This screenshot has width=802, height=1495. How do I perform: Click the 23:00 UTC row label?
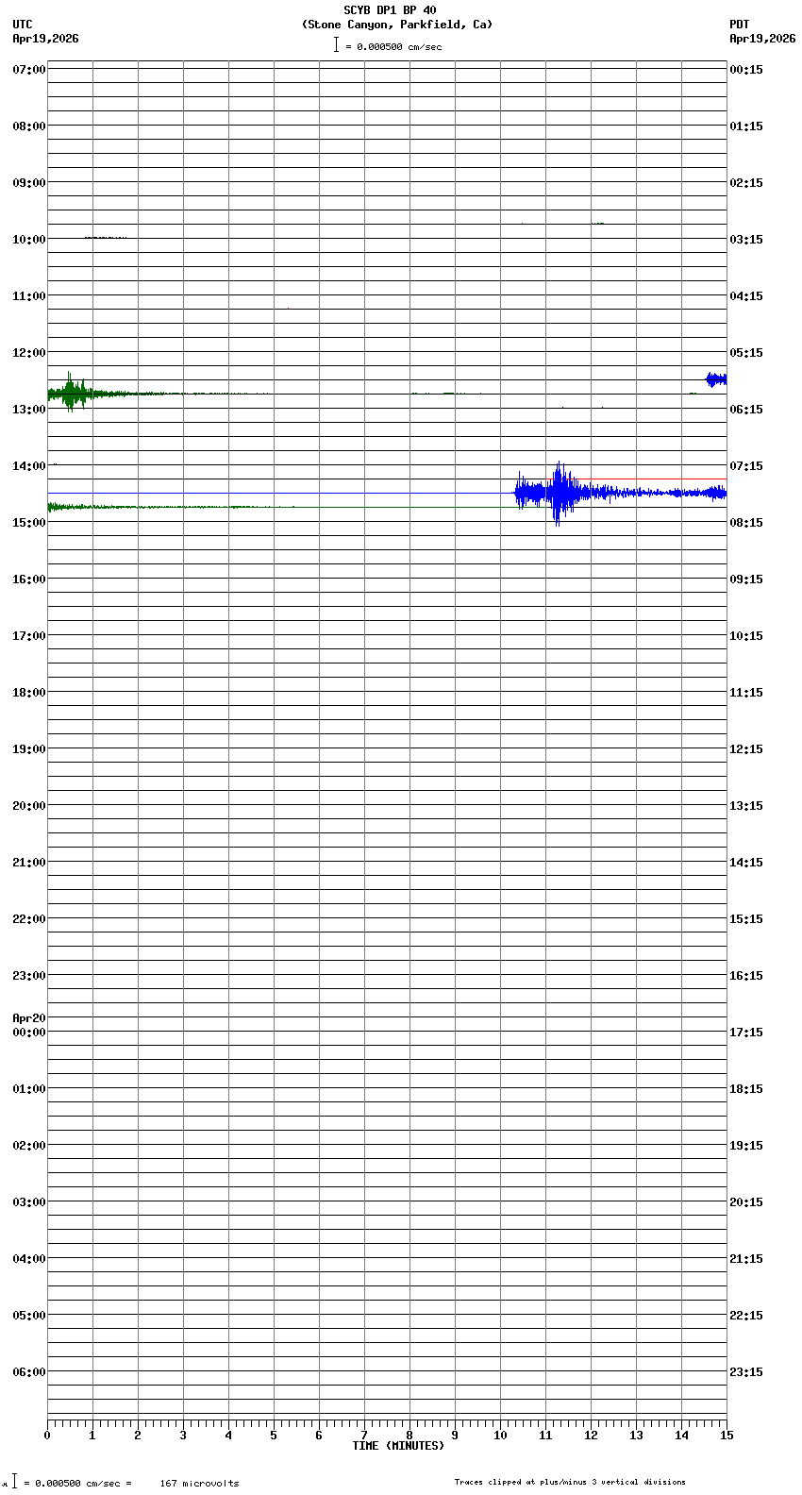tap(29, 976)
